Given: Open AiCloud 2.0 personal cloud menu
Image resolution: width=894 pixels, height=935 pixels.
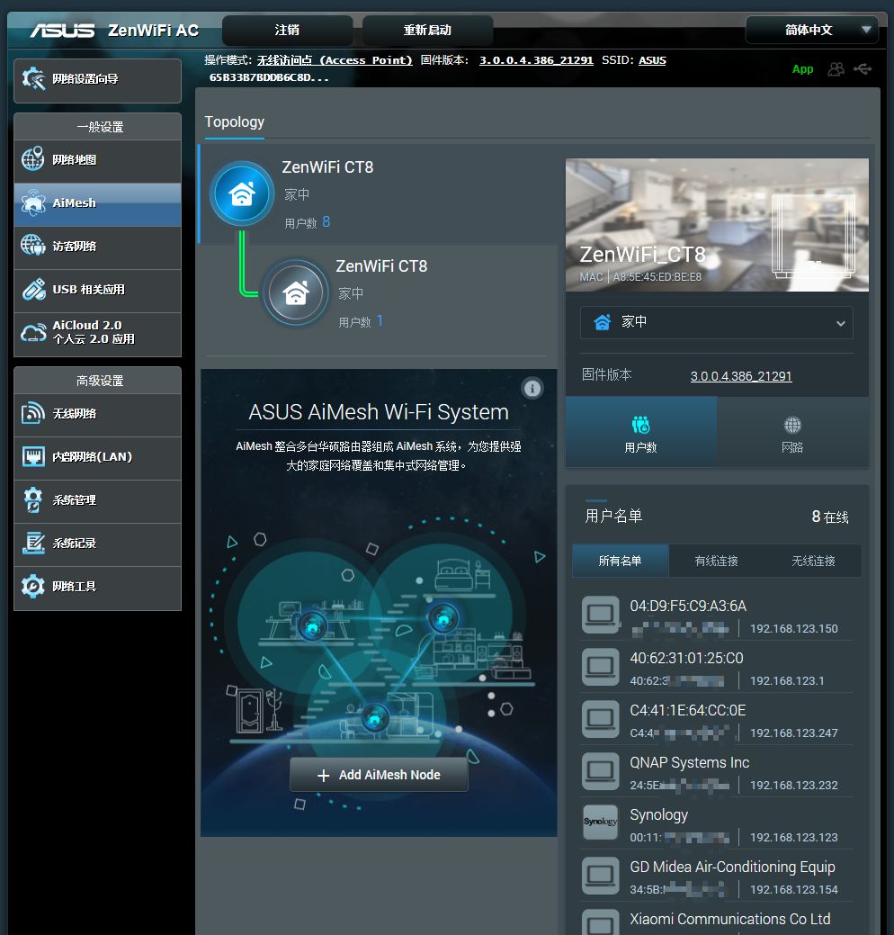Looking at the screenshot, I should click(x=98, y=333).
